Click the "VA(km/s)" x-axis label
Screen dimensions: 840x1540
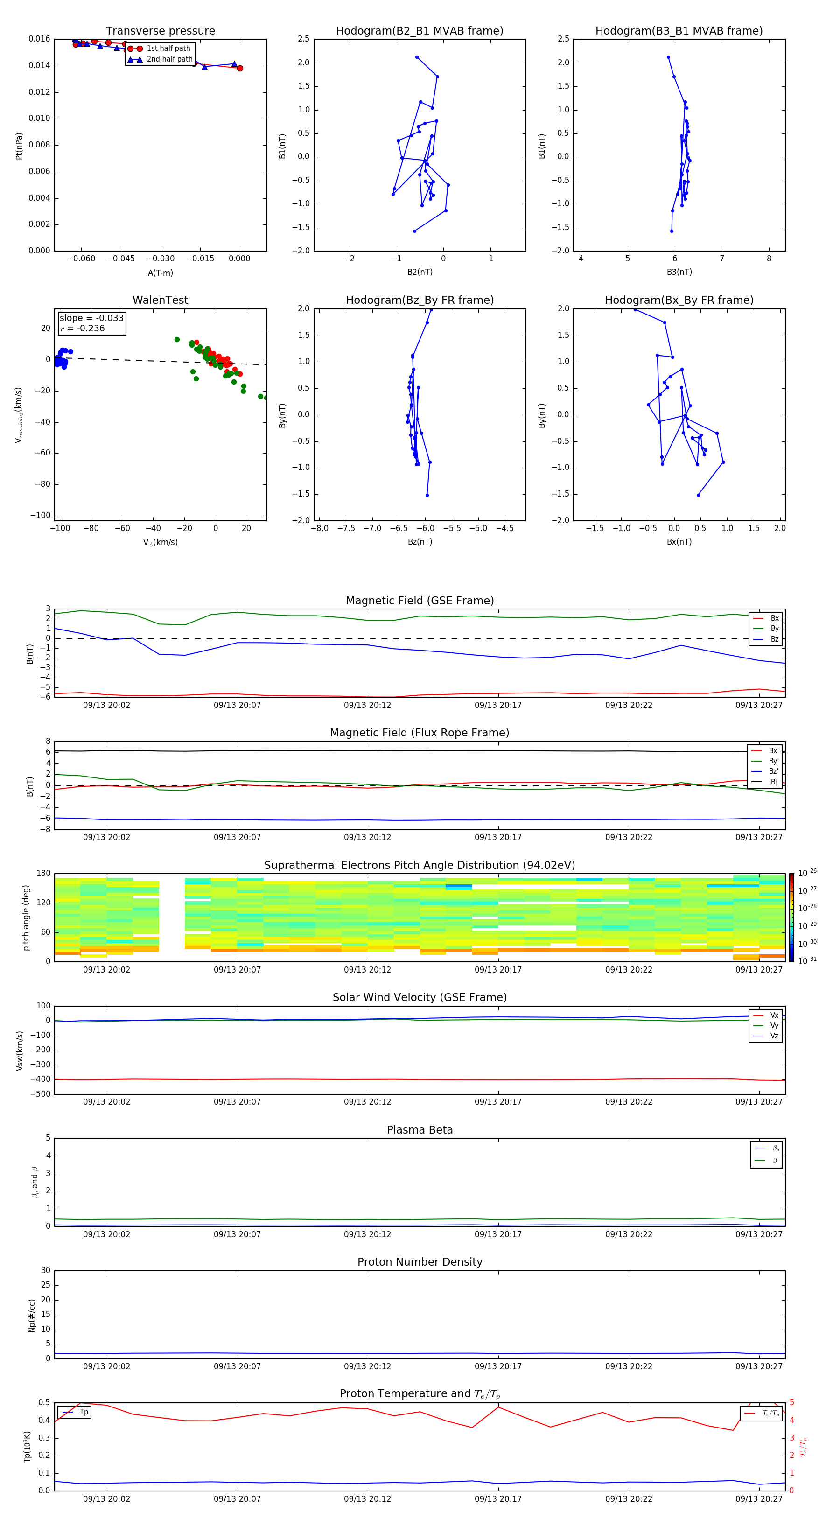(160, 542)
